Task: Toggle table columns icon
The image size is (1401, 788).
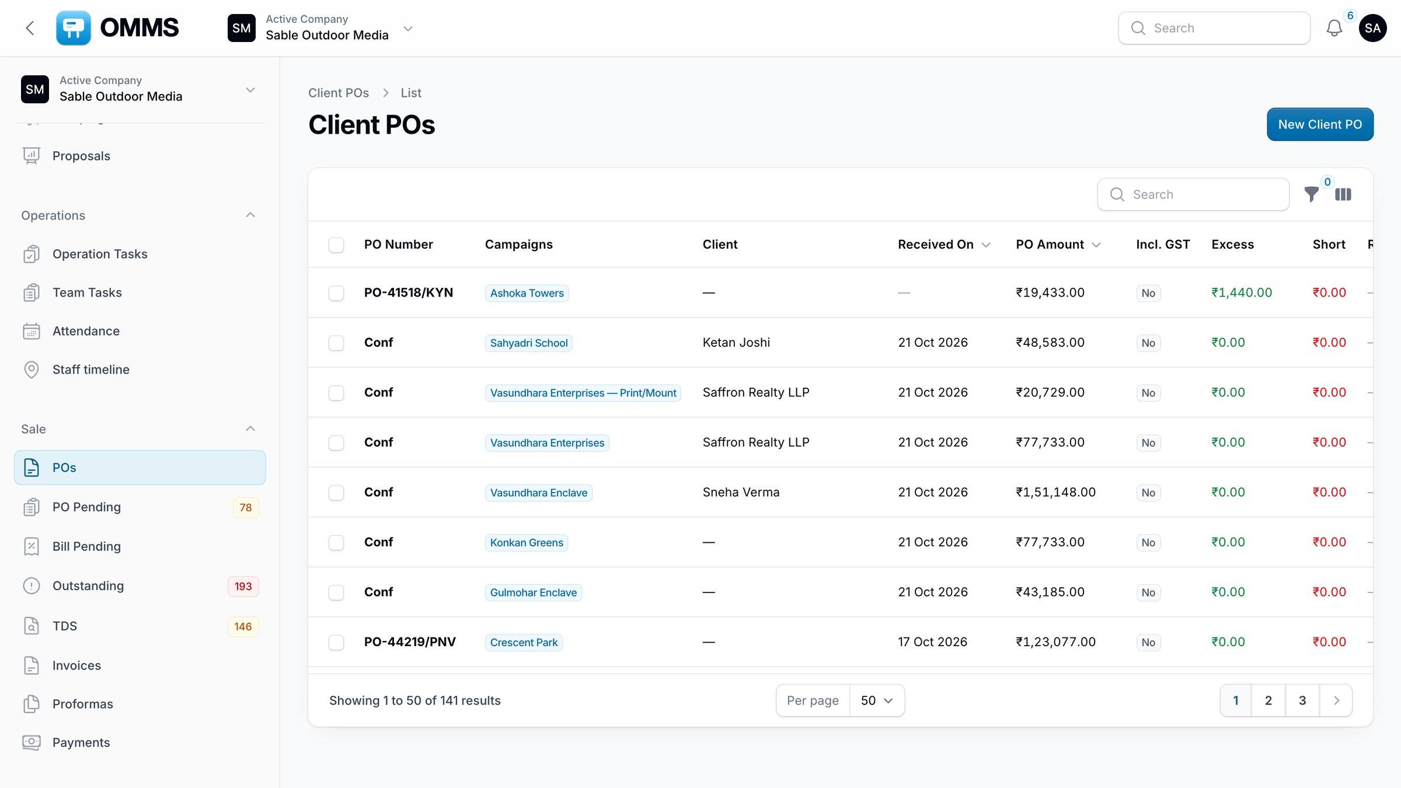Action: 1343,194
